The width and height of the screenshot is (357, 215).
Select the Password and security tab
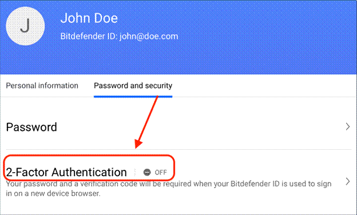pyautogui.click(x=133, y=86)
